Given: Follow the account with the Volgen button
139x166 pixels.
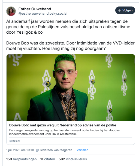Looking at the screenshot, I should (x=125, y=10).
